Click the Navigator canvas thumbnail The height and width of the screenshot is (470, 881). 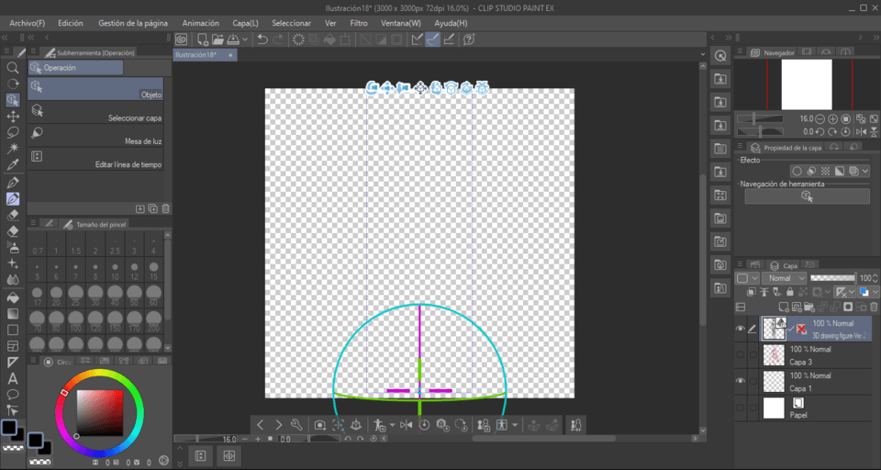pyautogui.click(x=807, y=84)
